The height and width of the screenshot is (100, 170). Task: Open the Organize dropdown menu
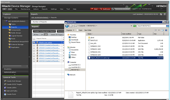[70, 30]
